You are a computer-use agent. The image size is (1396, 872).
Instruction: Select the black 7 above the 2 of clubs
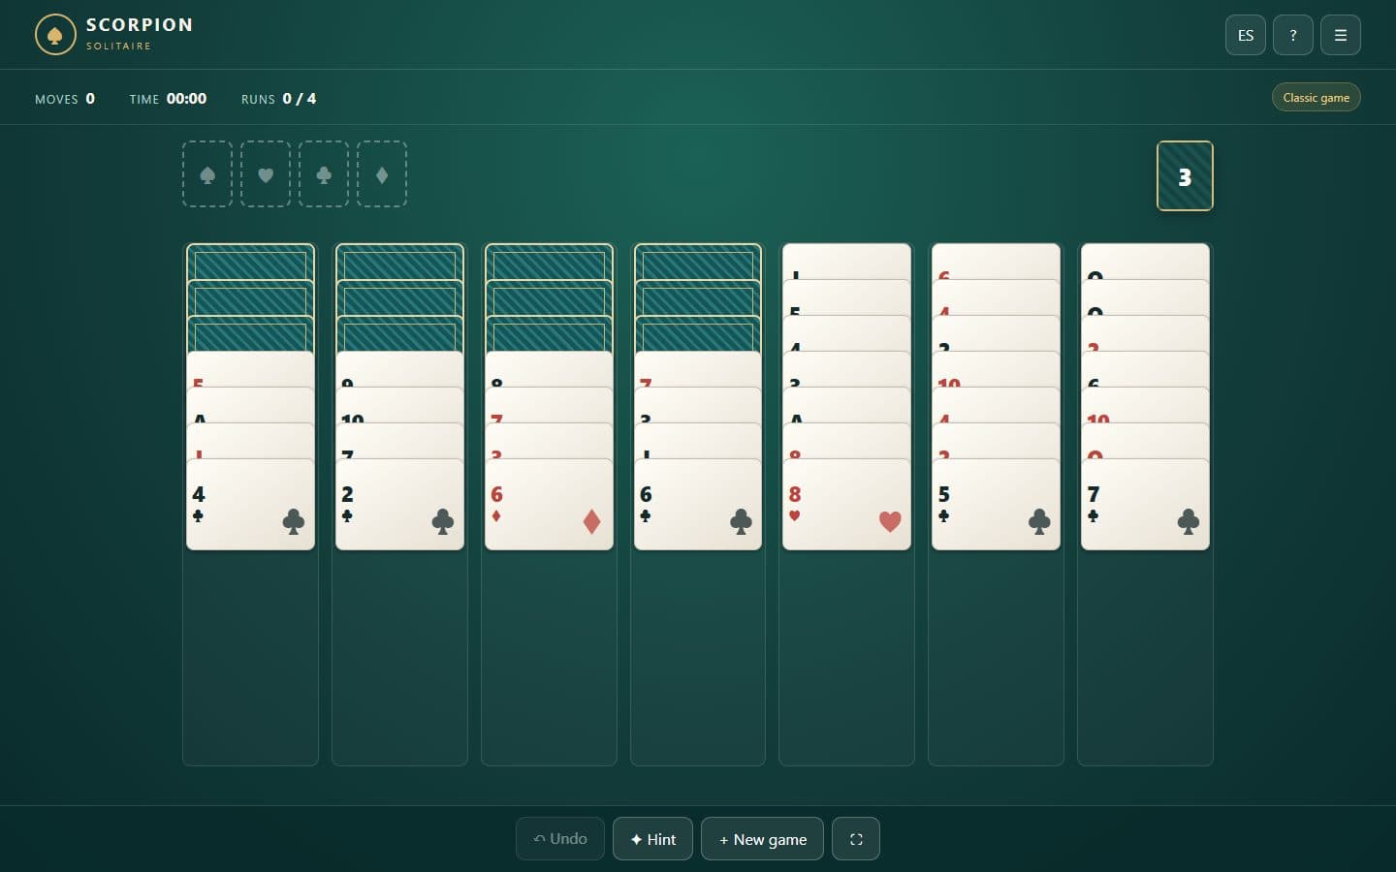click(x=399, y=442)
